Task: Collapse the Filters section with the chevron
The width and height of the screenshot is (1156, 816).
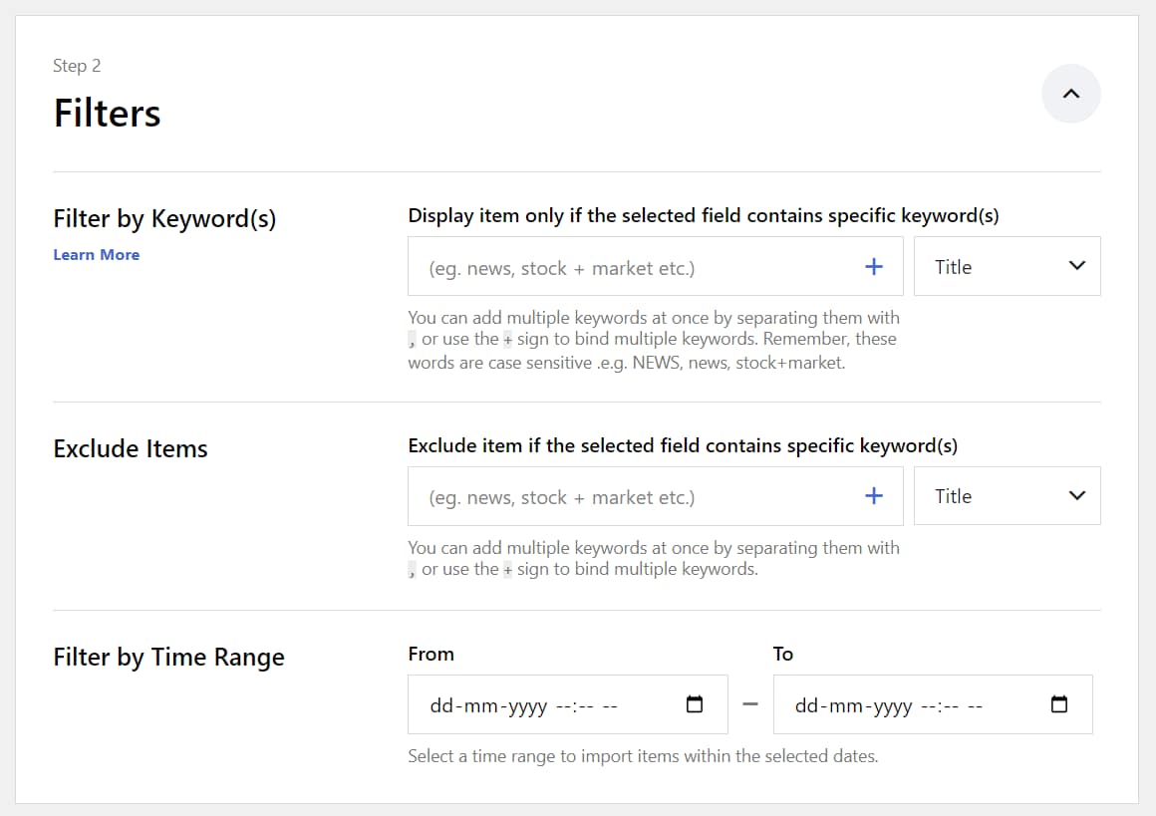Action: [1070, 94]
